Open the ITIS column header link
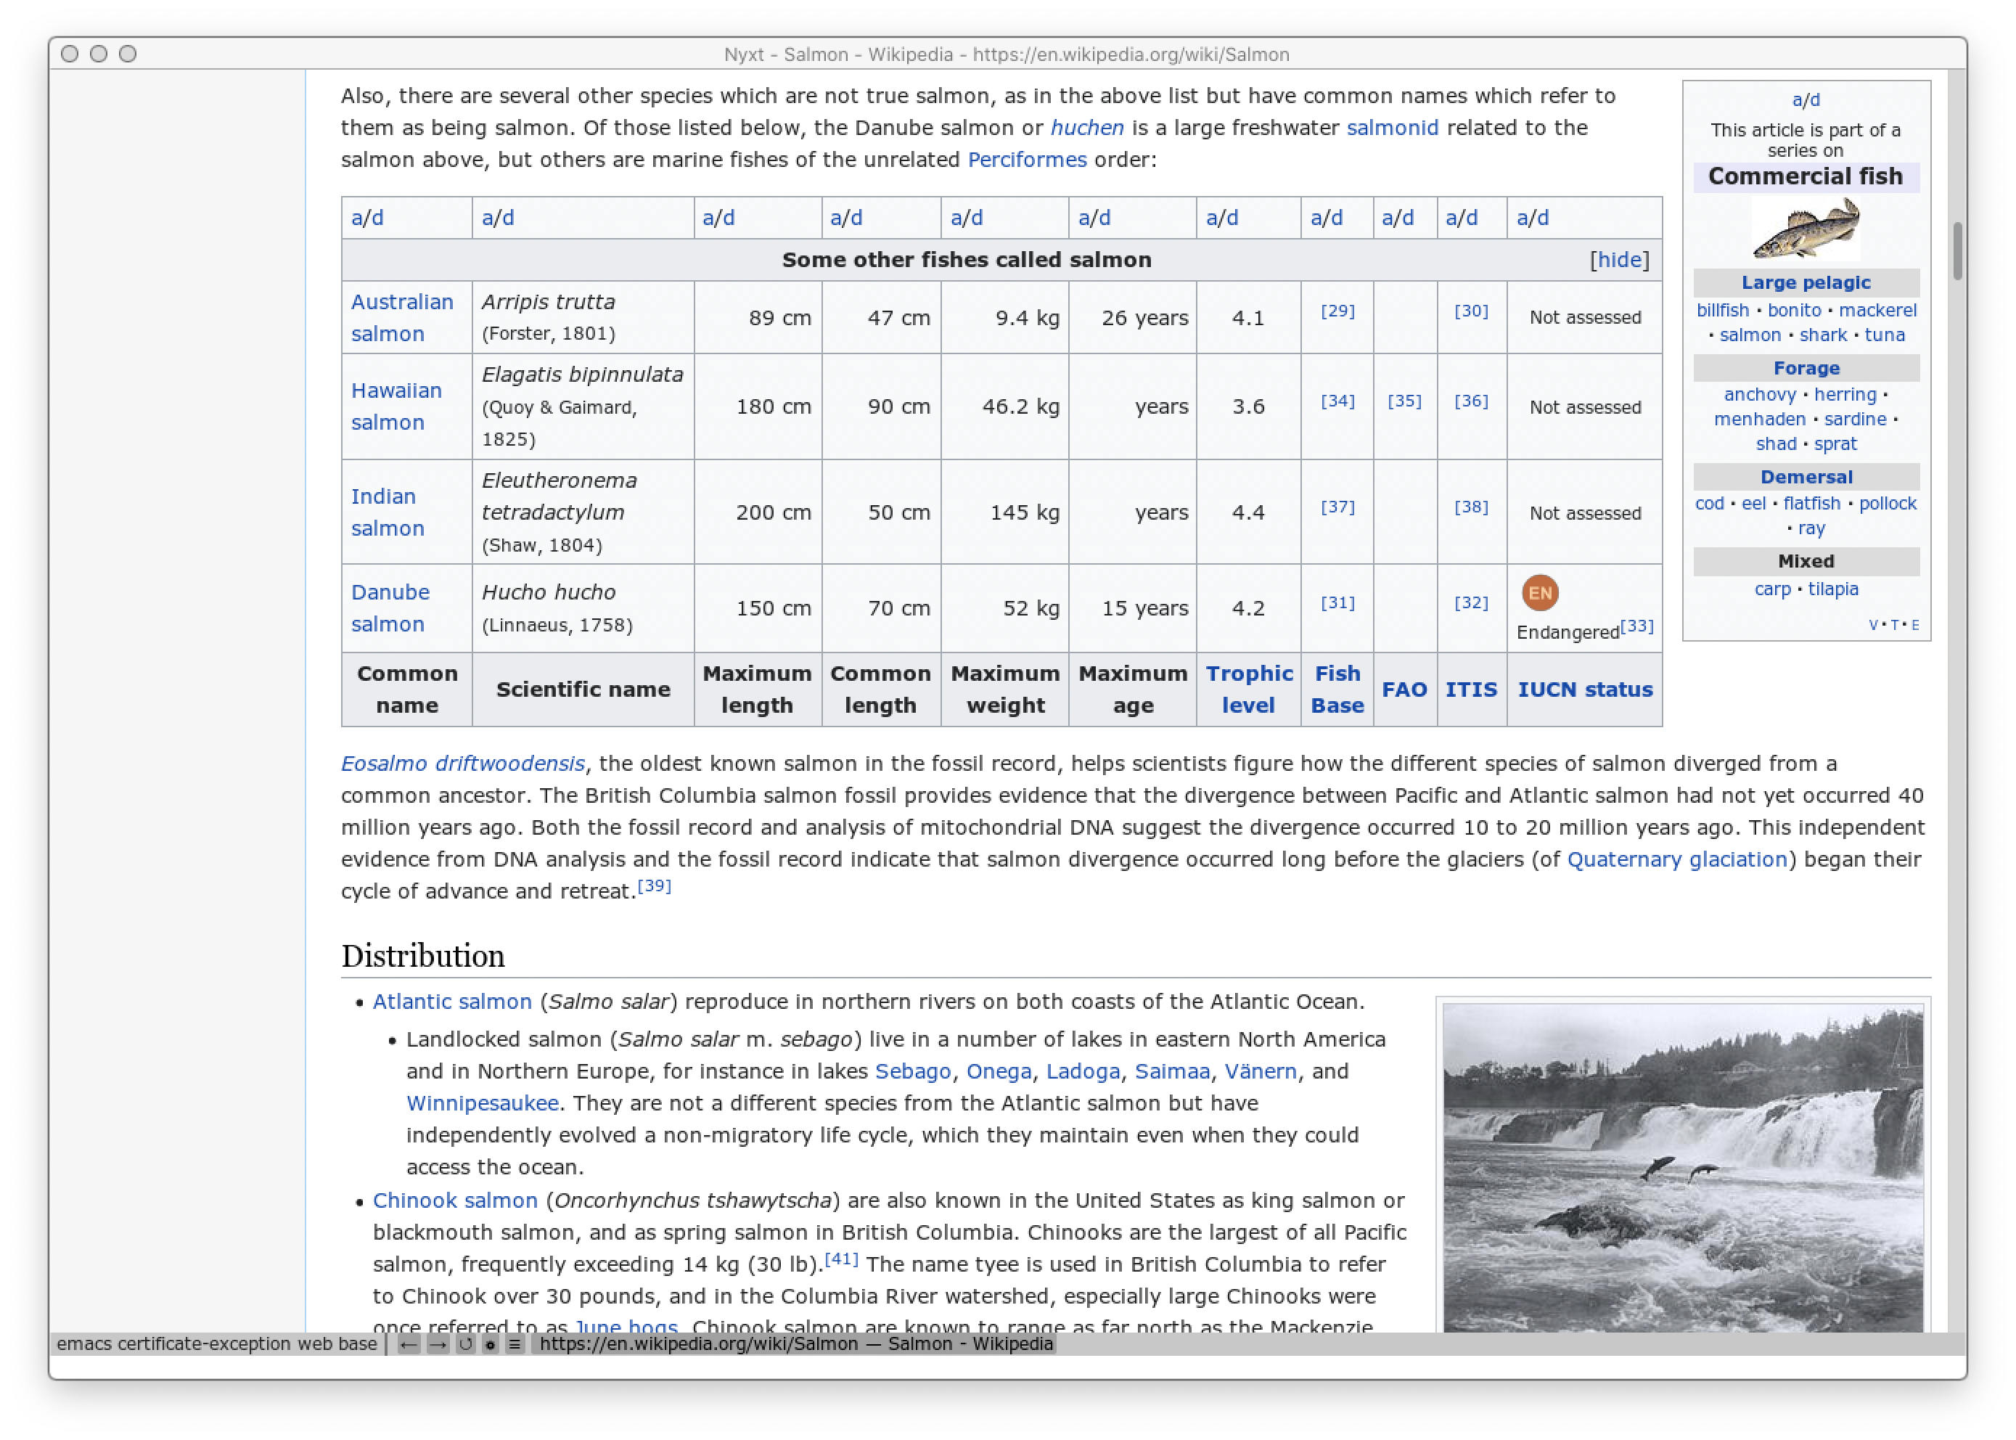 coord(1471,689)
